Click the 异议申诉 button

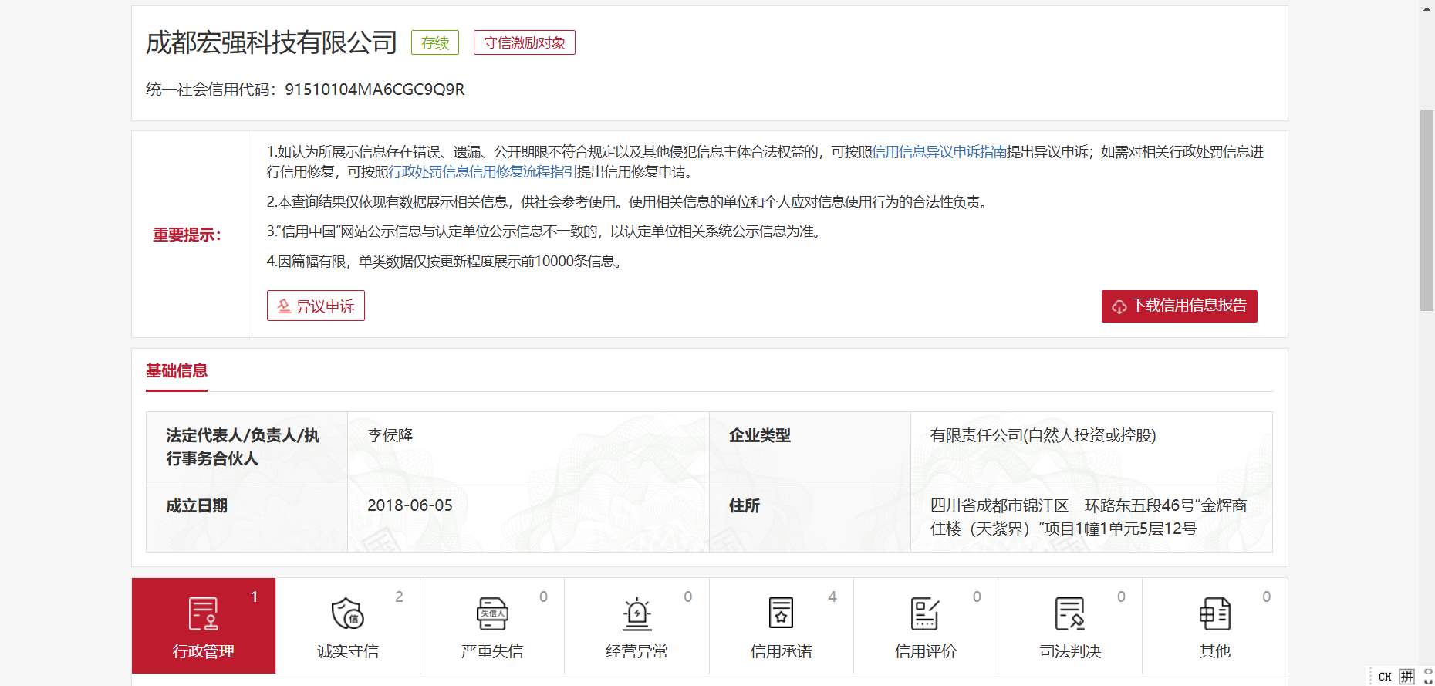click(316, 306)
